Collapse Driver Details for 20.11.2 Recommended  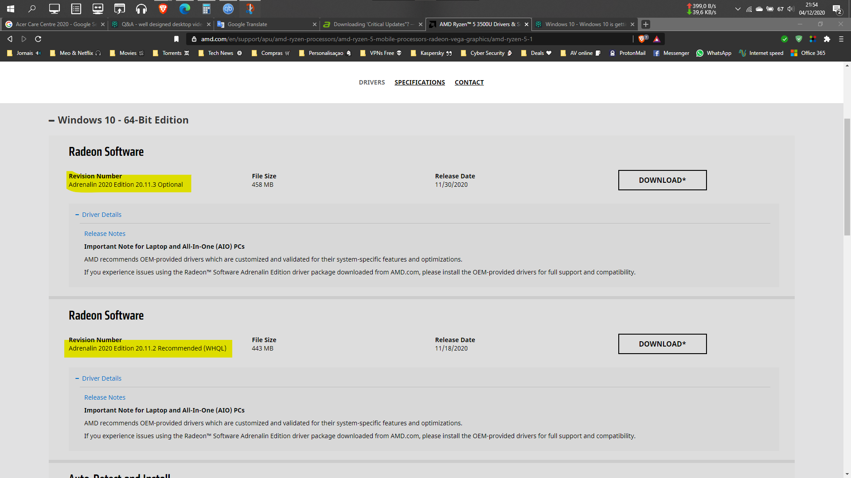click(x=101, y=378)
